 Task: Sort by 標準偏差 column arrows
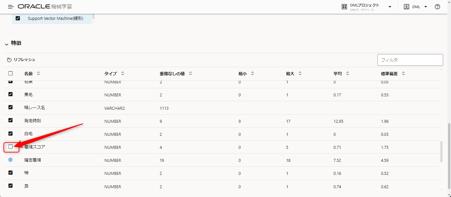403,74
